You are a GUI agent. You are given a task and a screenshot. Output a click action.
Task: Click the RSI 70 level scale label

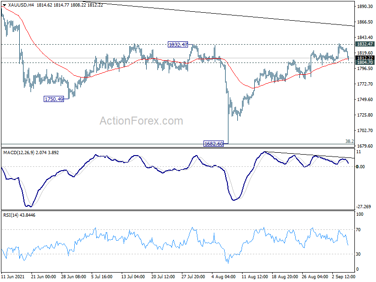[358, 230]
